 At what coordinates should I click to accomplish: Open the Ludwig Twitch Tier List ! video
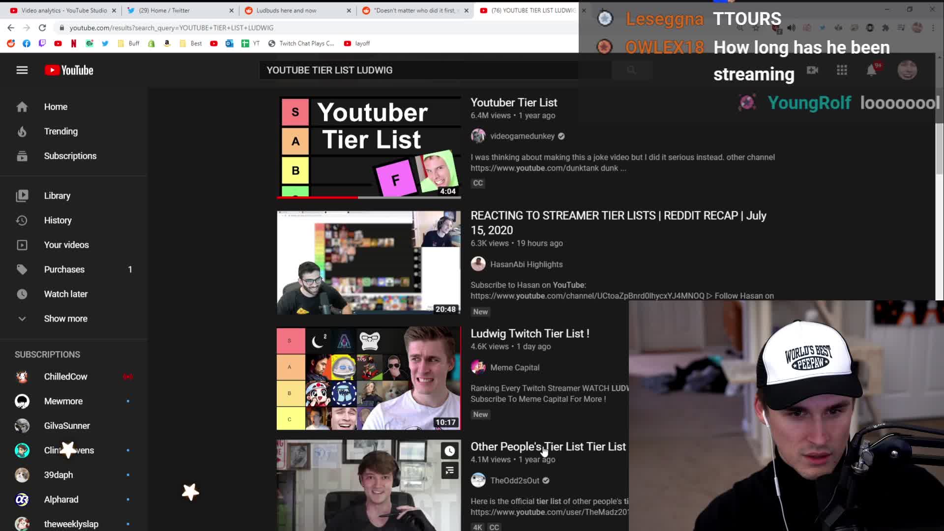[x=530, y=333]
